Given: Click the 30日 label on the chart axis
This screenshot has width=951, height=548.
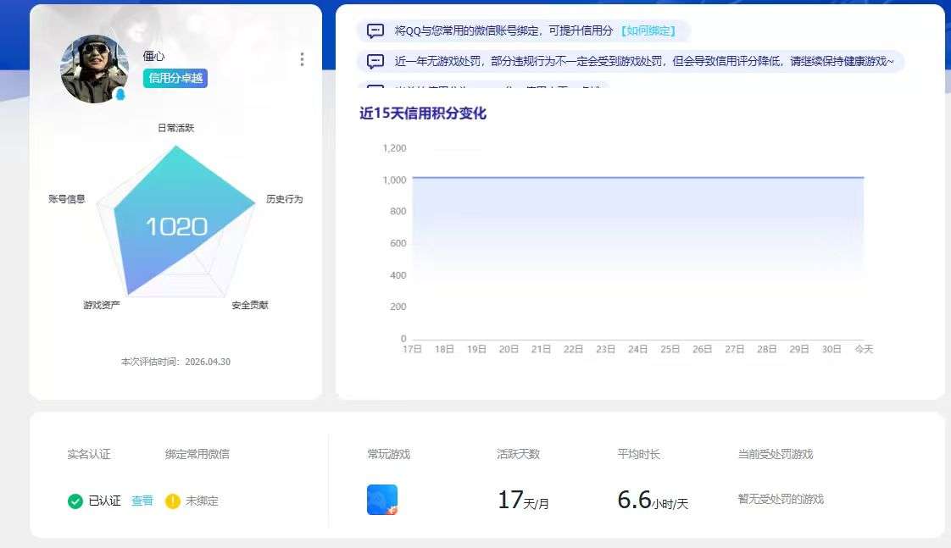Looking at the screenshot, I should click(831, 349).
